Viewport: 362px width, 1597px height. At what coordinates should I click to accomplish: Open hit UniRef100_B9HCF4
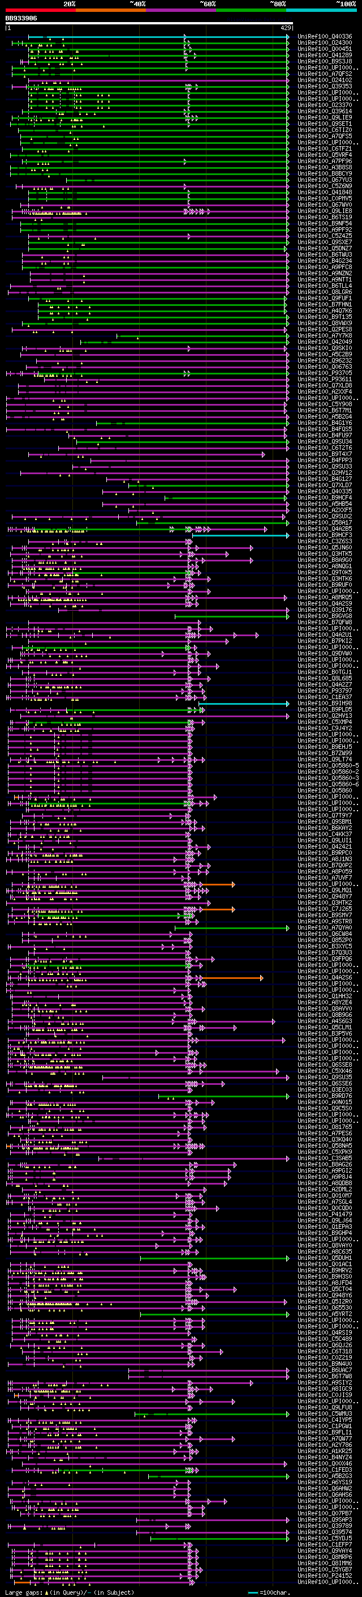click(x=324, y=498)
